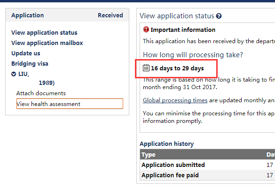
Task: Select the Application submitted history row
Action: 207,165
